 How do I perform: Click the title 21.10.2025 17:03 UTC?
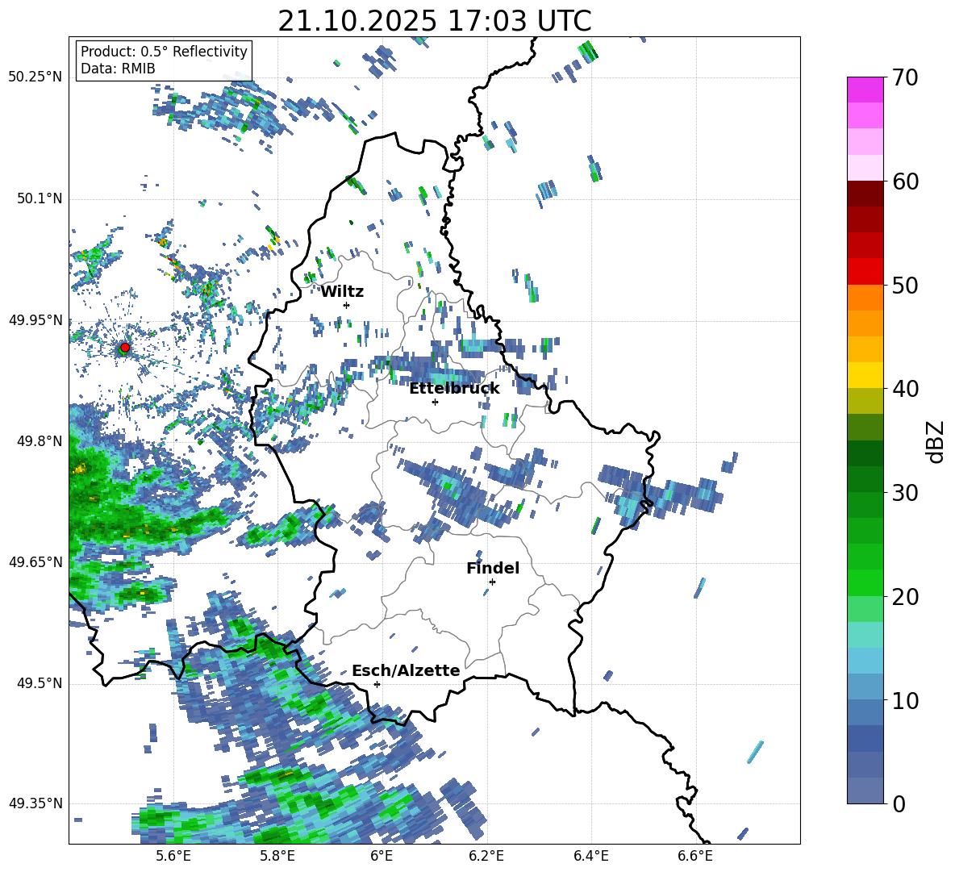point(434,21)
